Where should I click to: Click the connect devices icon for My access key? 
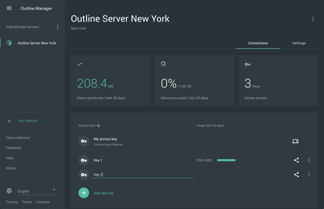(296, 141)
